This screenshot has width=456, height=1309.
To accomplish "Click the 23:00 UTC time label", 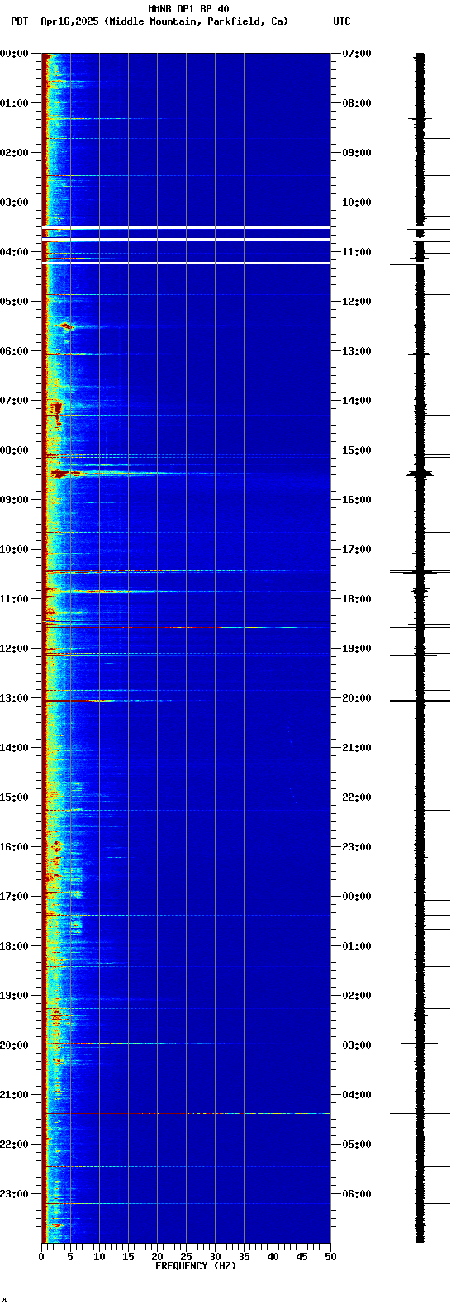I will pyautogui.click(x=357, y=847).
